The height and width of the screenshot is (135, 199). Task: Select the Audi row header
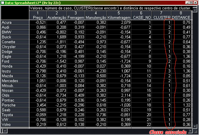click(x=15, y=27)
